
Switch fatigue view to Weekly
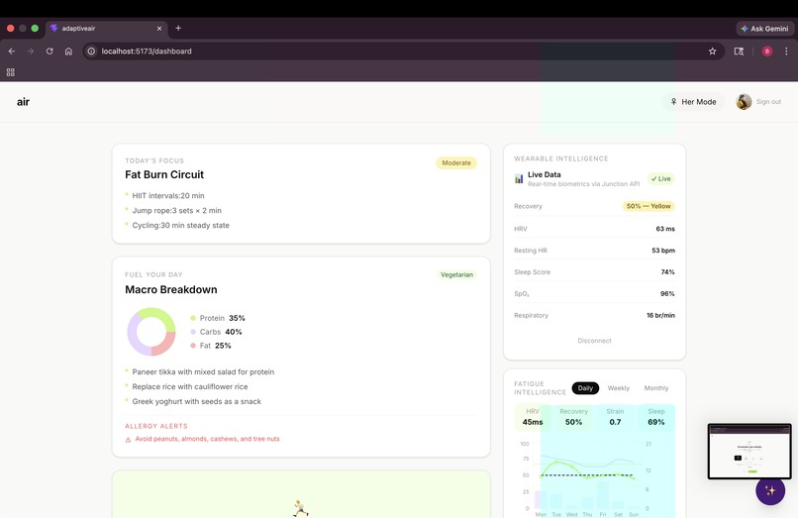point(619,388)
